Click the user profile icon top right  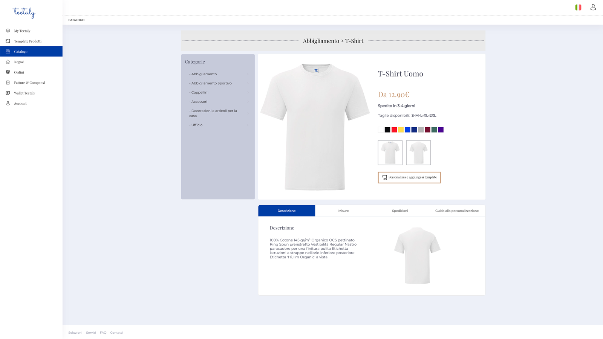[594, 7]
